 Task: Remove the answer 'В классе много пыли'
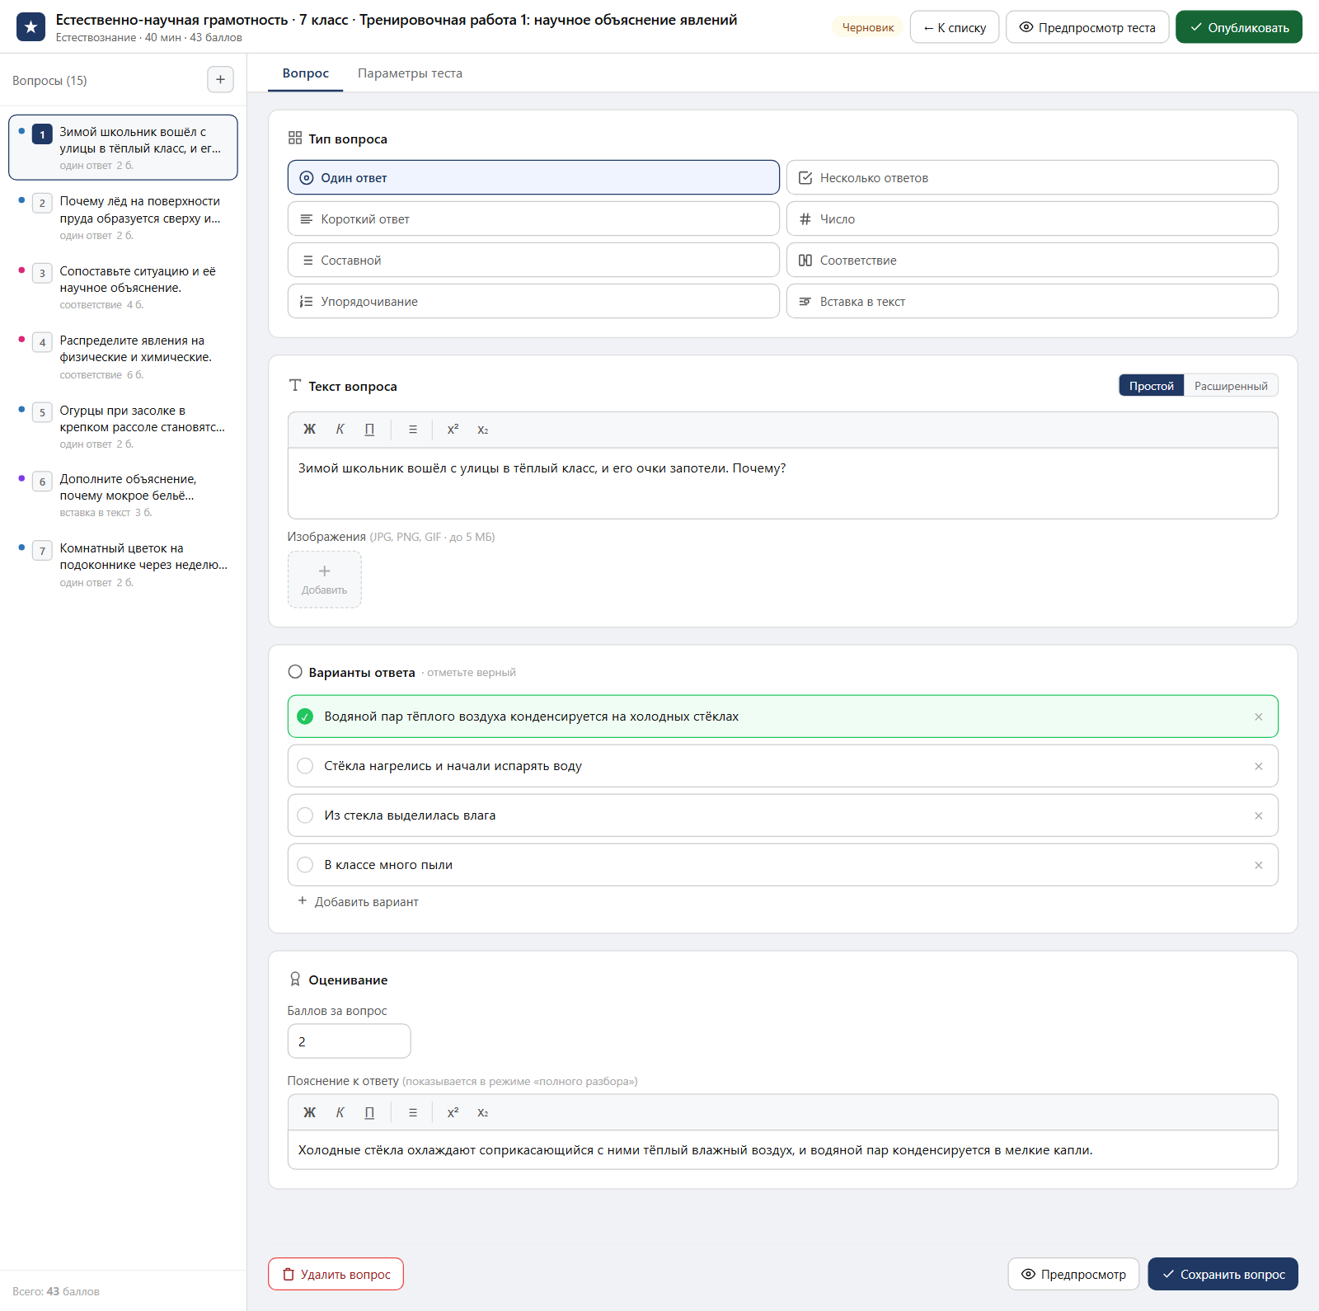[x=1259, y=865]
